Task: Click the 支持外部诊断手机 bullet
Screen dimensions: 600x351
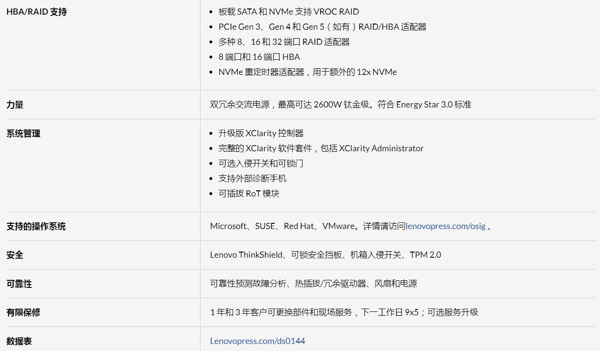Action: coord(252,179)
